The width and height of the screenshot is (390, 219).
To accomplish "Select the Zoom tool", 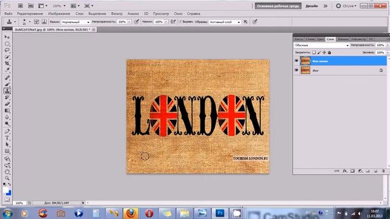I will tap(7, 178).
